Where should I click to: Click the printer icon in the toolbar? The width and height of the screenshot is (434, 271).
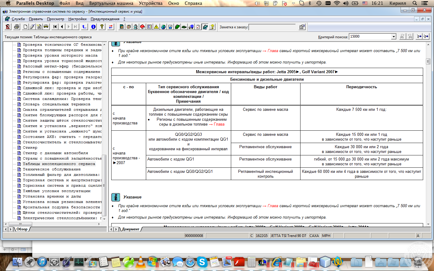tap(17, 27)
